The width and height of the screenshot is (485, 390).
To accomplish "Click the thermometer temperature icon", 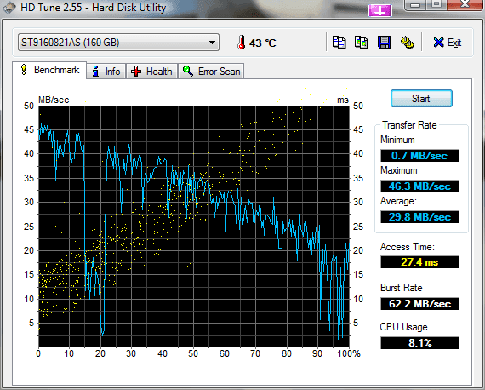I will 242,43.
